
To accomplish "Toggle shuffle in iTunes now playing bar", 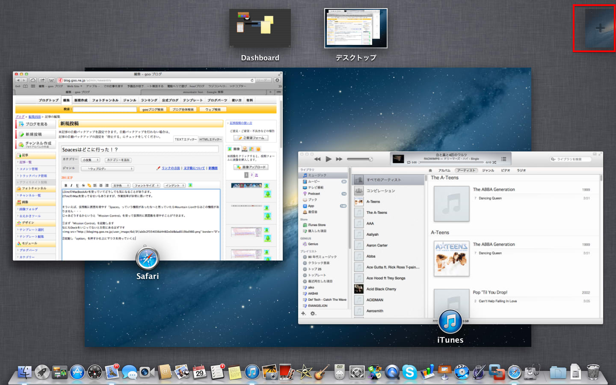I will pos(495,163).
